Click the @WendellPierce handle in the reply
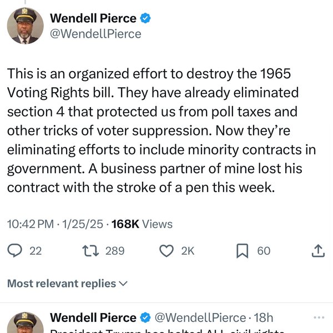This screenshot has height=333, width=333. pos(200,317)
